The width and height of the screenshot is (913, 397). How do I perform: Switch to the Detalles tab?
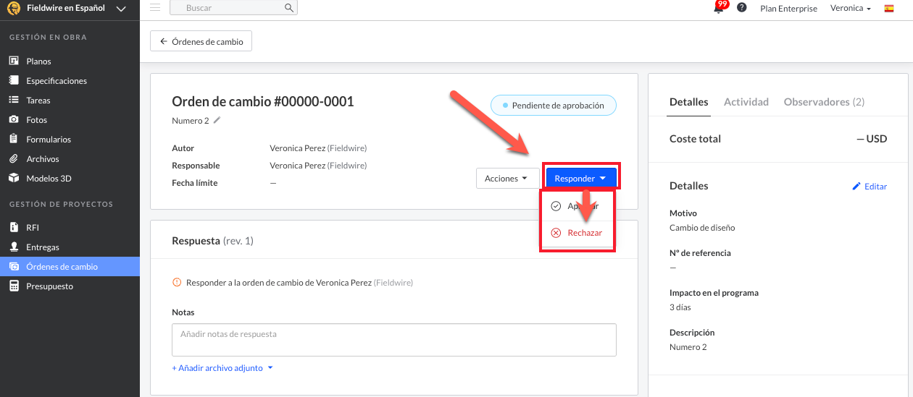688,102
